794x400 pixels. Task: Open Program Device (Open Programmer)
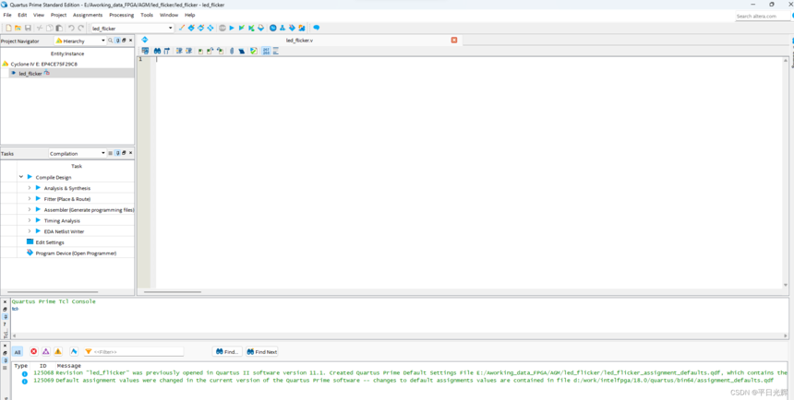pyautogui.click(x=76, y=253)
